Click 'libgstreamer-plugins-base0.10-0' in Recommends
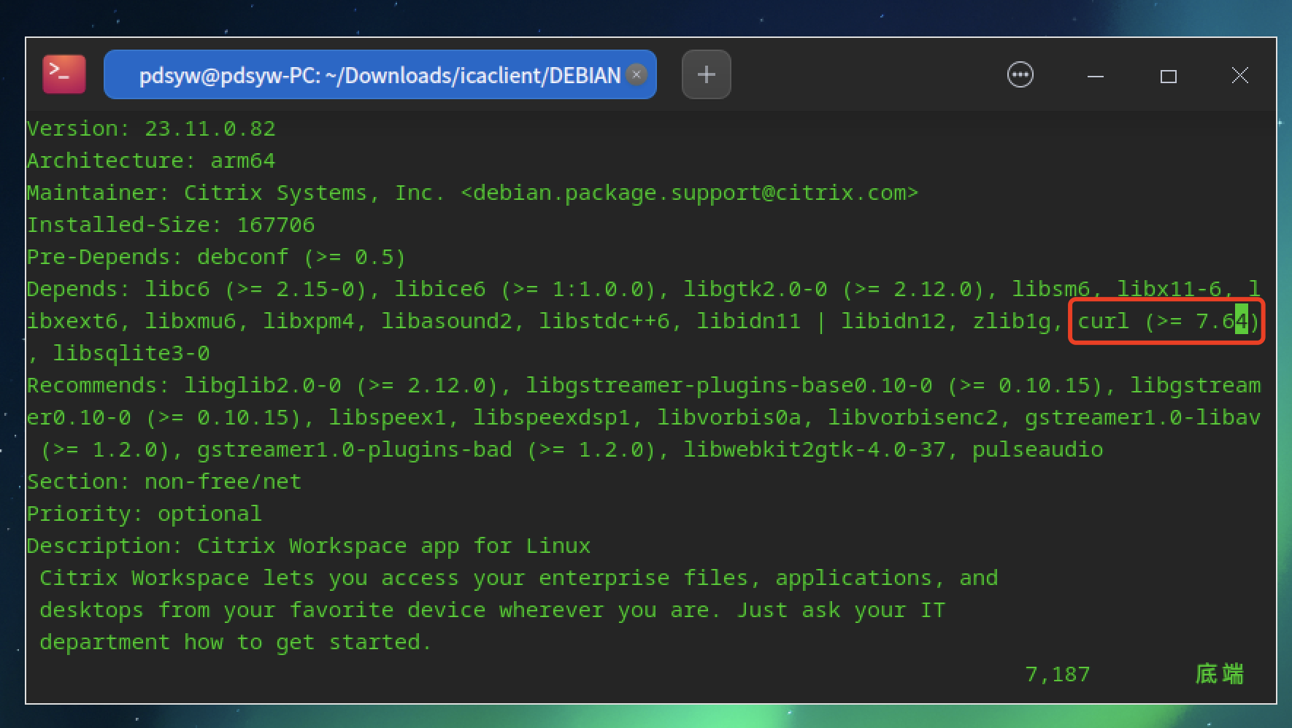This screenshot has height=728, width=1292. (x=728, y=386)
